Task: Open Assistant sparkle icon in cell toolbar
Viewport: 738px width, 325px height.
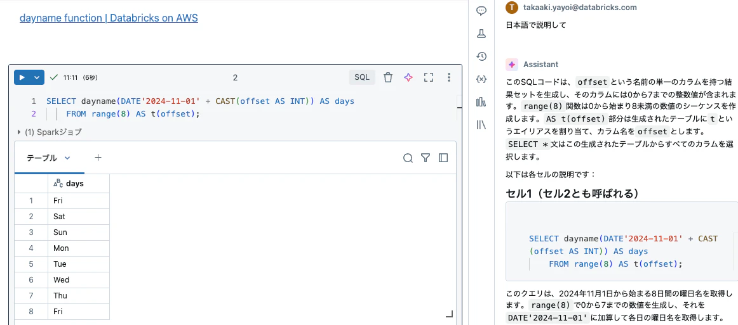Action: [x=408, y=77]
